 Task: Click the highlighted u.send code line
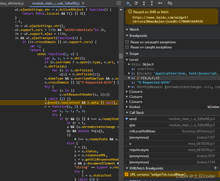click(x=59, y=103)
